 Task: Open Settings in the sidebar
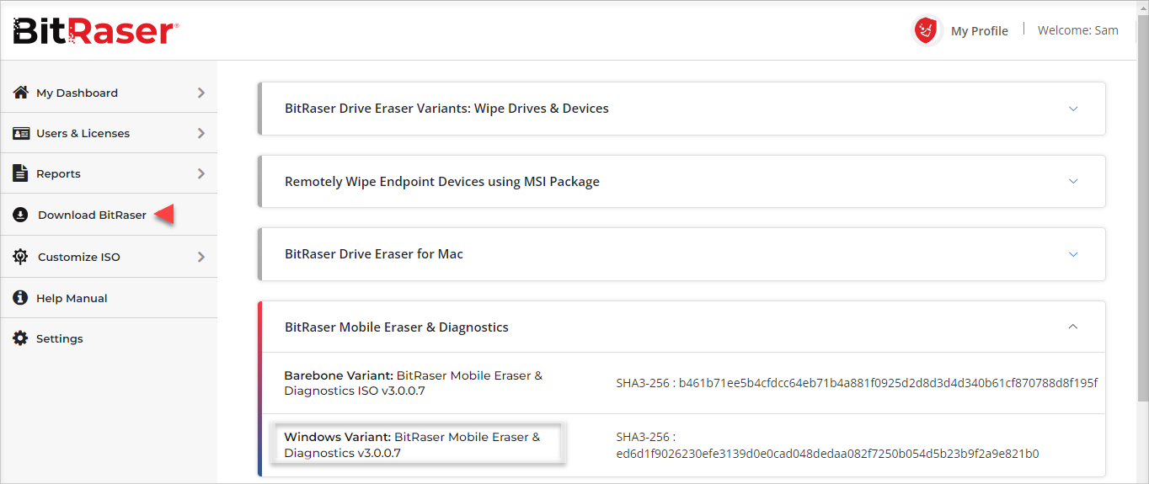[x=59, y=338]
